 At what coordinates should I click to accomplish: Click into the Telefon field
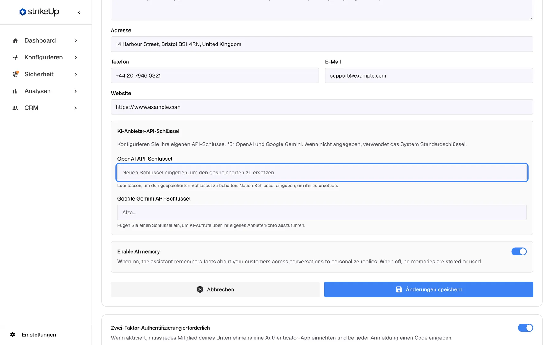(215, 75)
